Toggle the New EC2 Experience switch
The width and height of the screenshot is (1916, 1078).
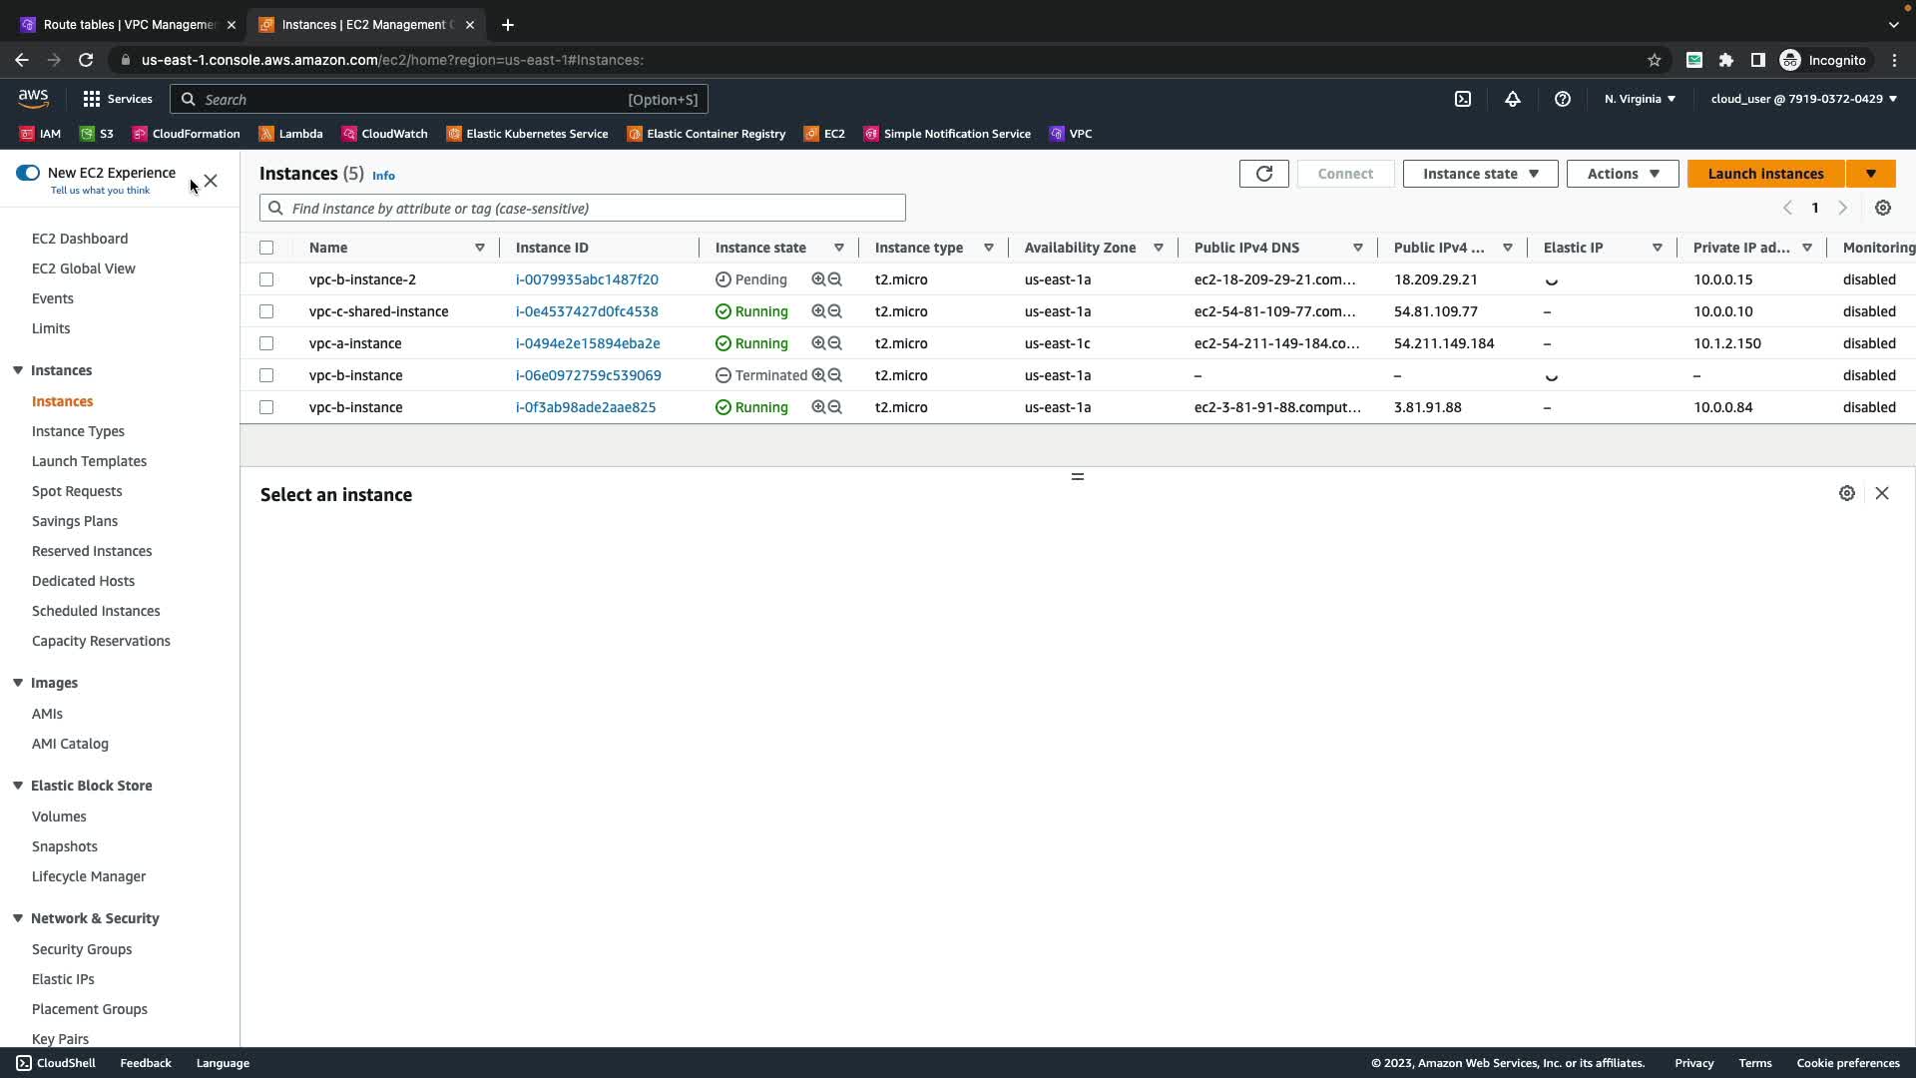pyautogui.click(x=28, y=174)
